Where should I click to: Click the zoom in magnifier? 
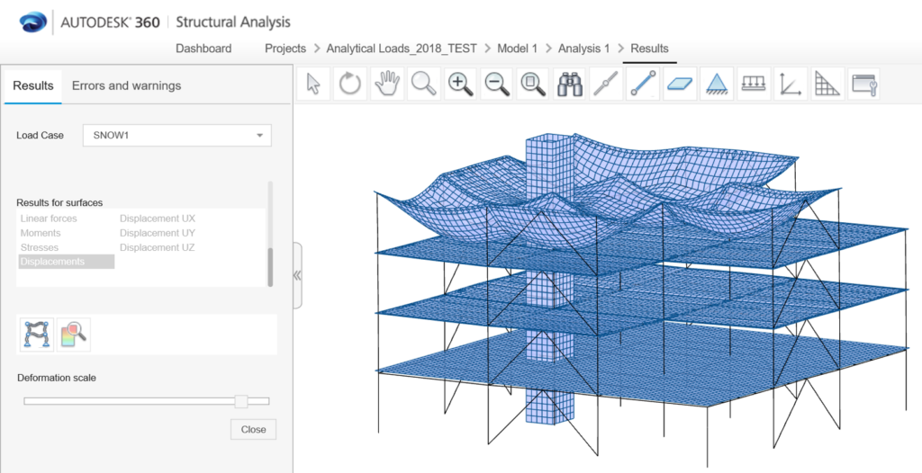[461, 85]
